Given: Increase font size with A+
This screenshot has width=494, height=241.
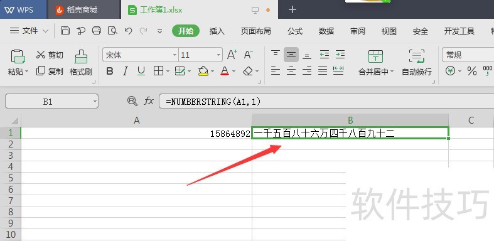Looking at the screenshot, I should [232, 55].
